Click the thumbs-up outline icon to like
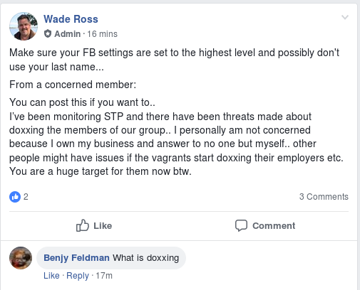Image resolution: width=360 pixels, height=290 pixels. [83, 225]
